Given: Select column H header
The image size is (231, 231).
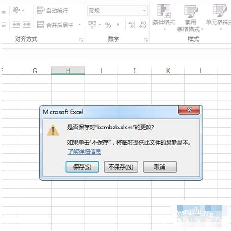Looking at the screenshot, I should [68, 71].
